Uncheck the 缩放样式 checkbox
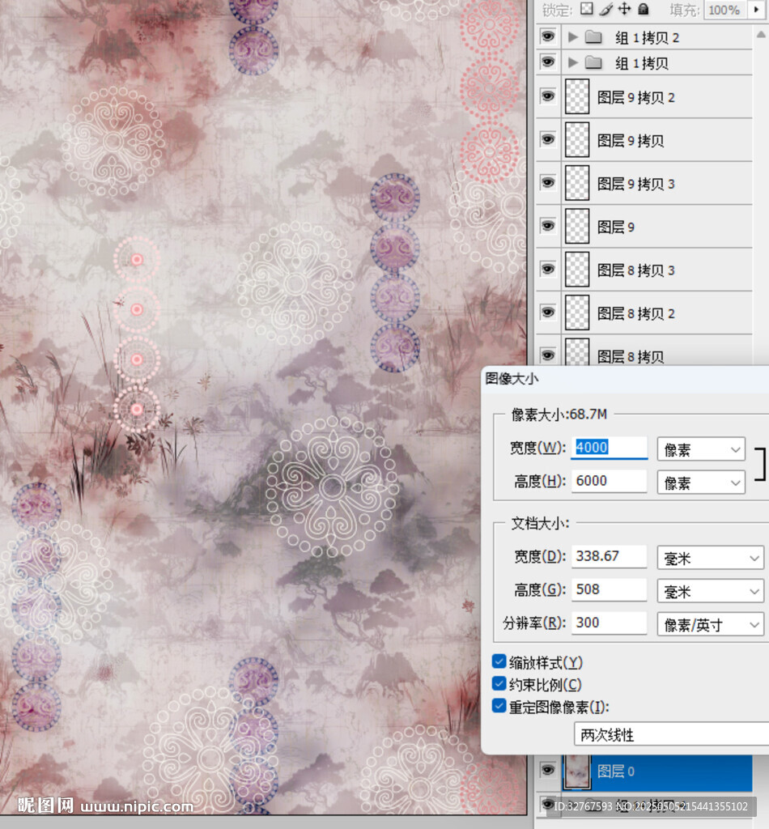The image size is (769, 829). (499, 662)
